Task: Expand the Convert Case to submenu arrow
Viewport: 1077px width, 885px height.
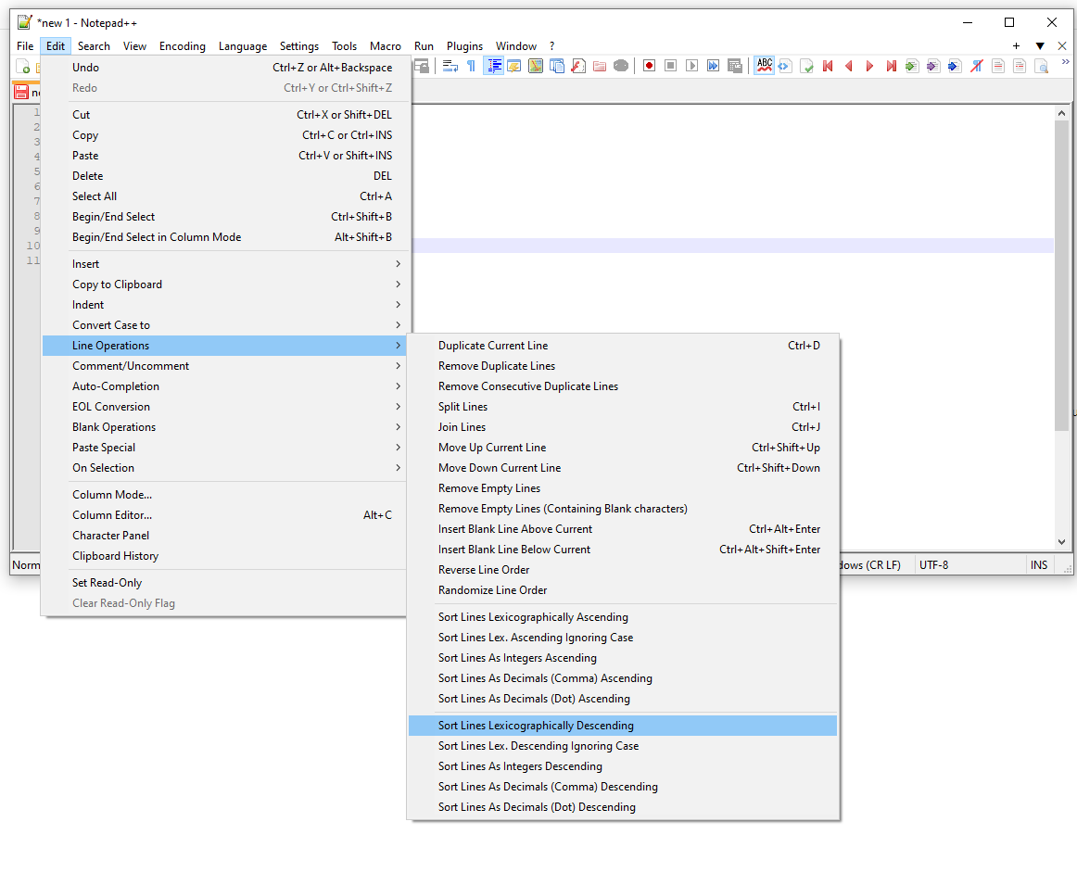Action: tap(398, 324)
